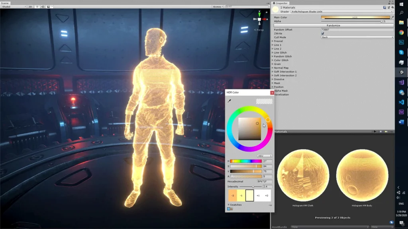The image size is (408, 229).
Task: Close the HDR Color picker window
Action: (x=272, y=93)
